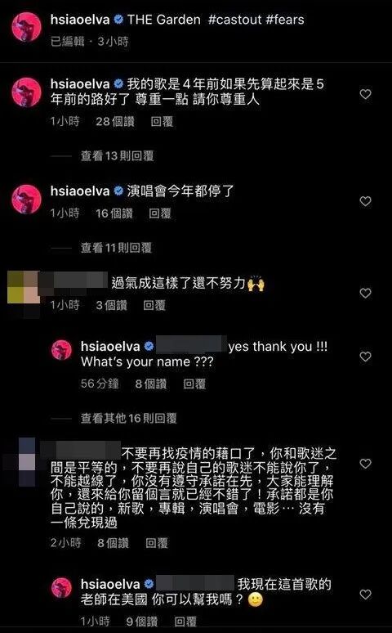Expand 查看其他 16 則回覆
The image size is (392, 633).
click(x=128, y=418)
